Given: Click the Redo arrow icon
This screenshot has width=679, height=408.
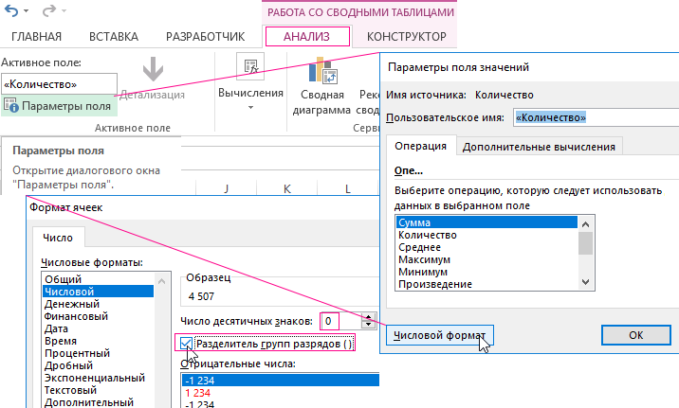Looking at the screenshot, I should click(48, 10).
